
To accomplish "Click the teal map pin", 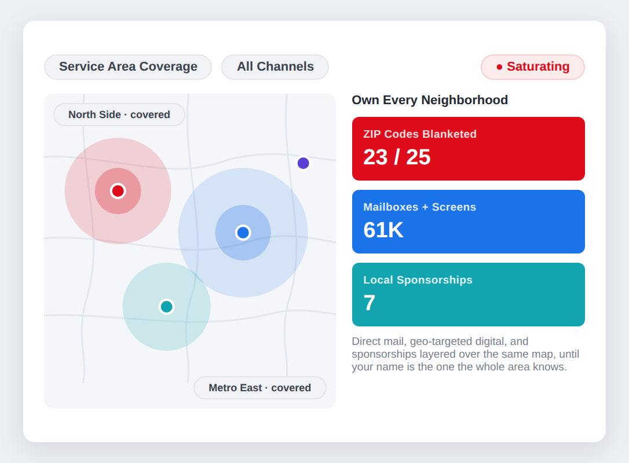I will click(166, 307).
